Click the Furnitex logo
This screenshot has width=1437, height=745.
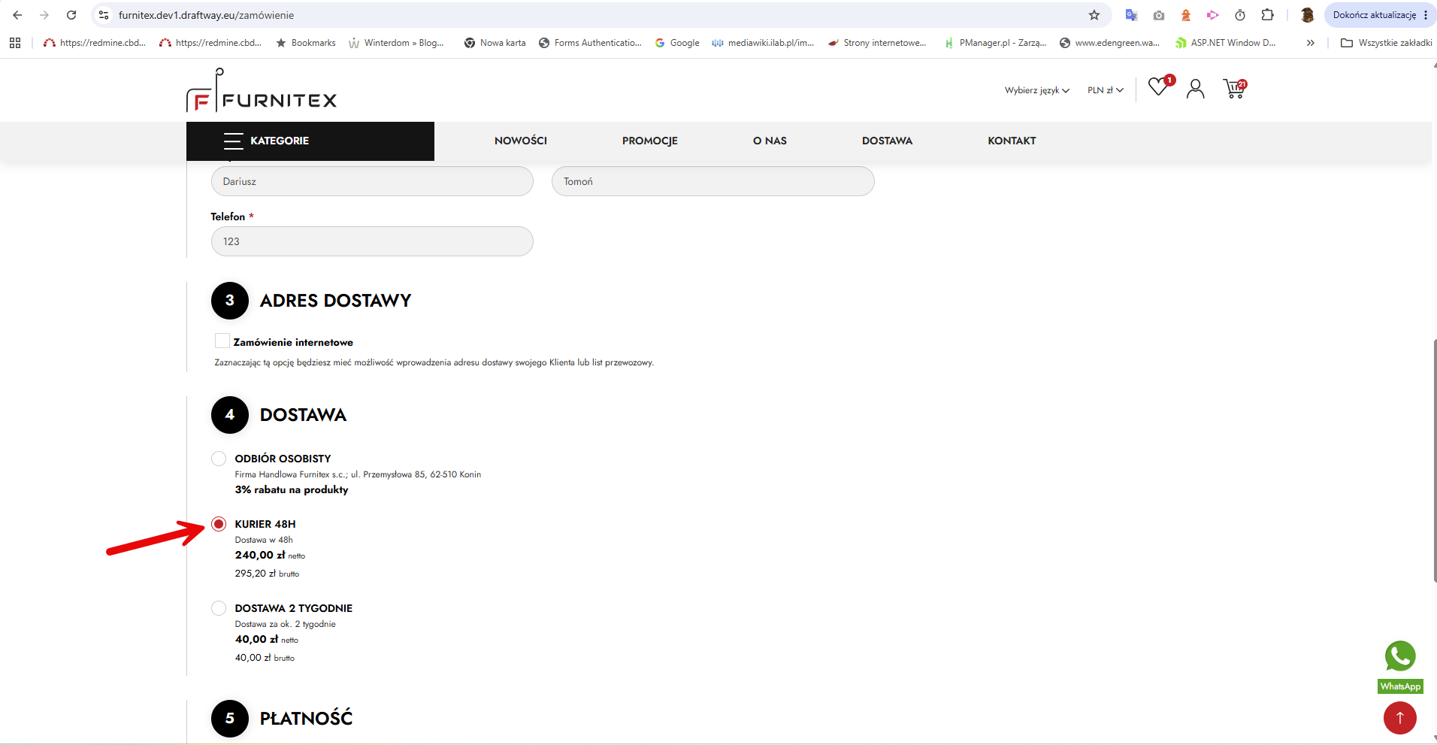point(262,90)
